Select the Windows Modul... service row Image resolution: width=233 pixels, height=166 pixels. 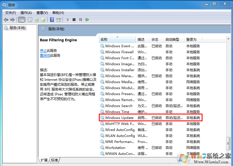pos(150,88)
